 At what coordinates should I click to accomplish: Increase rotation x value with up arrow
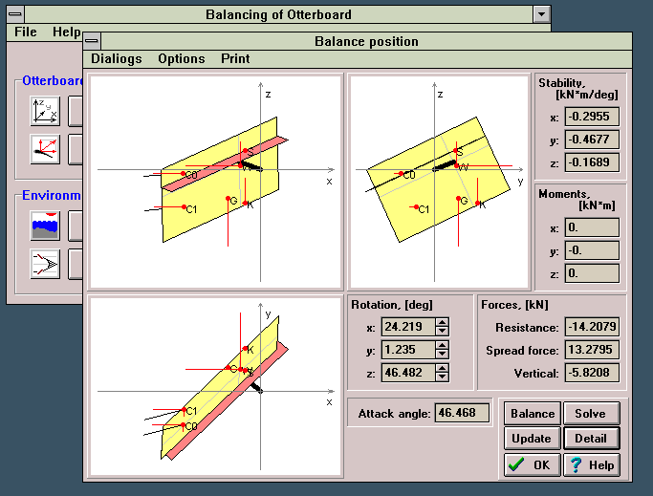coord(441,320)
